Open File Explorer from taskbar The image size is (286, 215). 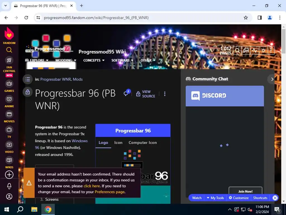[x=34, y=209]
